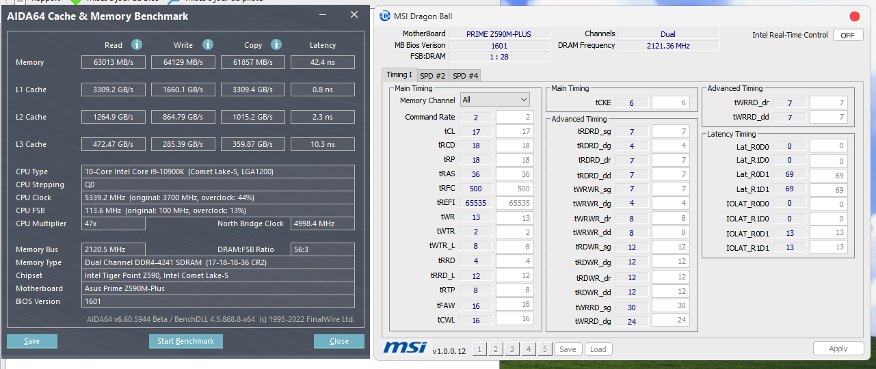Viewport: 876px width, 369px height.
Task: Open the Memory Channel dropdown
Action: [x=494, y=100]
